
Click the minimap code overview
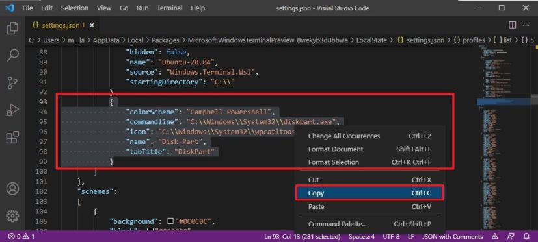[x=504, y=137]
